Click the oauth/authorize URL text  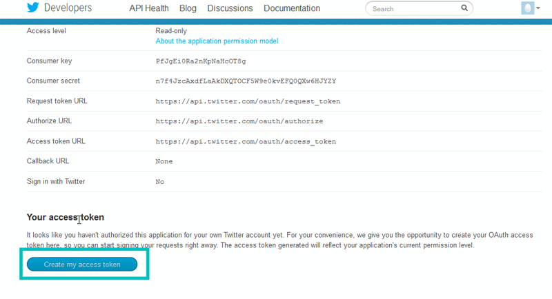click(x=239, y=121)
